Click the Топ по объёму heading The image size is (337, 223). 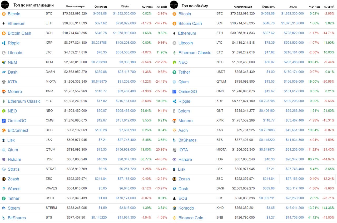point(195,6)
